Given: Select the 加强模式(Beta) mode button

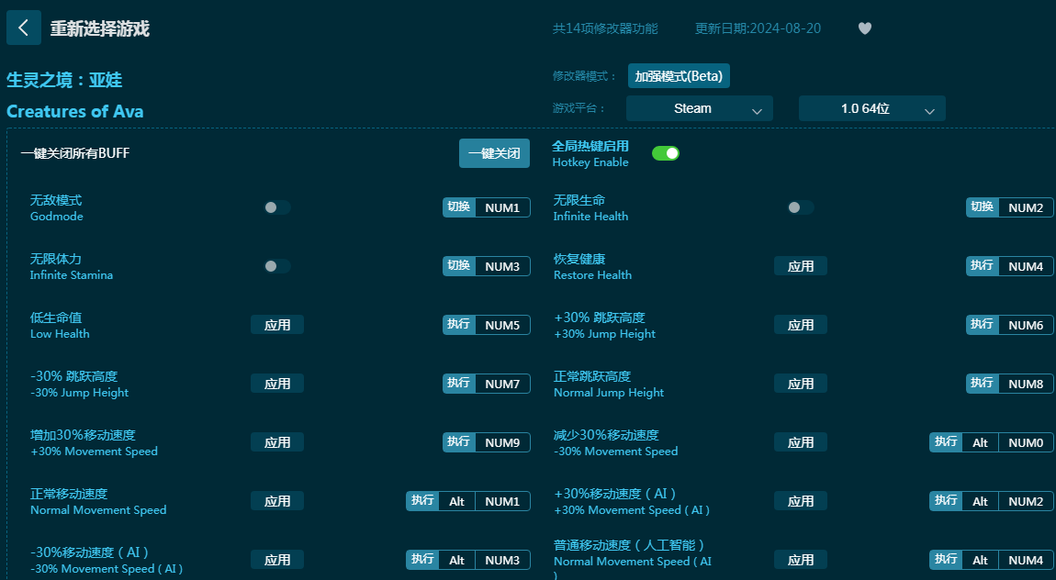Looking at the screenshot, I should point(679,76).
